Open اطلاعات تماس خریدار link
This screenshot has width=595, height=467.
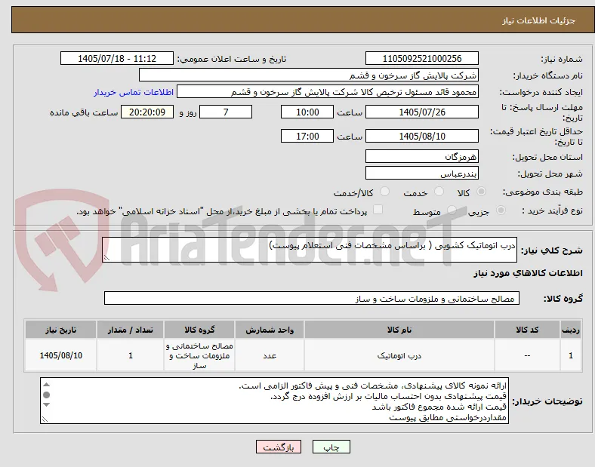134,92
